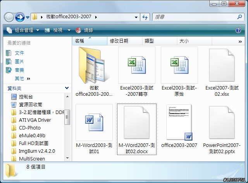Click the 檢視 views button

pyautogui.click(x=54, y=30)
